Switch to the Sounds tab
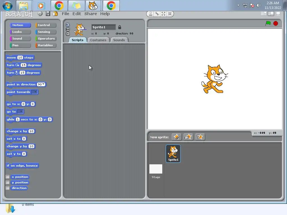 click(x=119, y=40)
